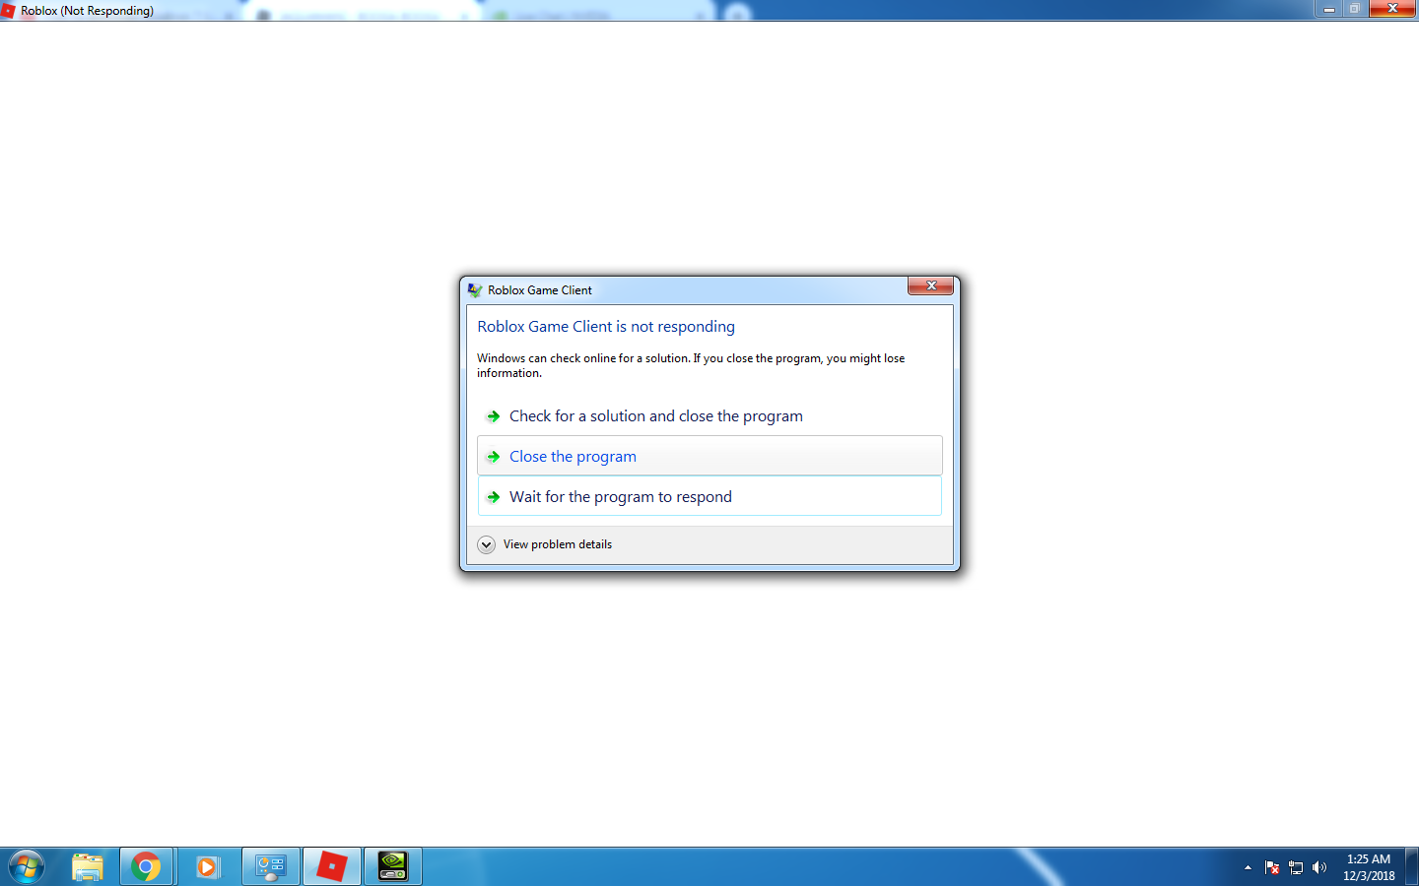The width and height of the screenshot is (1419, 886).
Task: Open the volume speaker tray icon
Action: click(1319, 867)
